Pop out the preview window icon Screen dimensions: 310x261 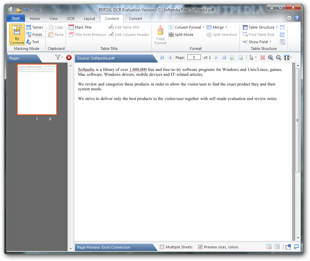[x=288, y=247]
